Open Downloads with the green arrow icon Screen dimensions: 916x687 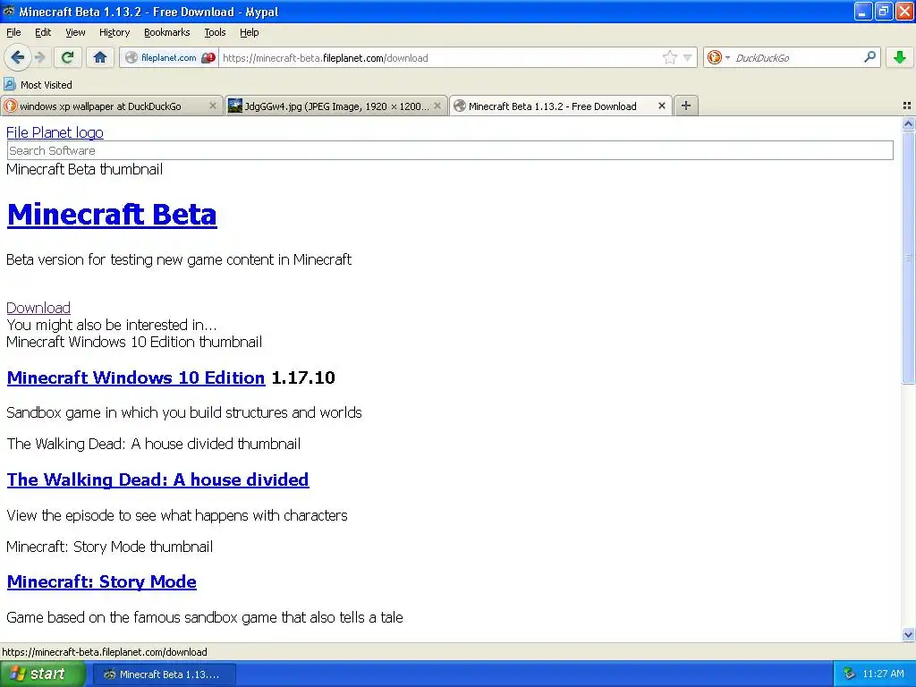(900, 57)
